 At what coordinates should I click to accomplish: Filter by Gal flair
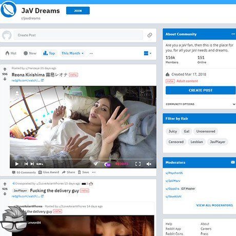click(x=186, y=131)
